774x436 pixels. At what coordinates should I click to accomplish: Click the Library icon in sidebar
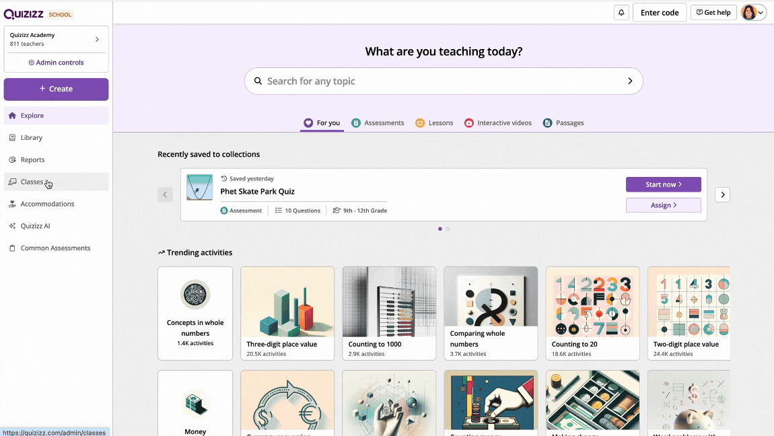(x=12, y=138)
